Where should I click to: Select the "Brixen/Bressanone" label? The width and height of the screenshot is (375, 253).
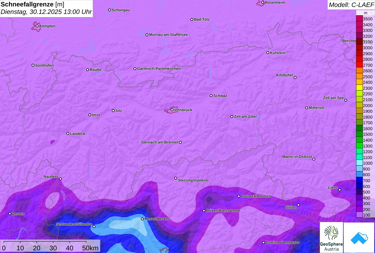coord(223,211)
